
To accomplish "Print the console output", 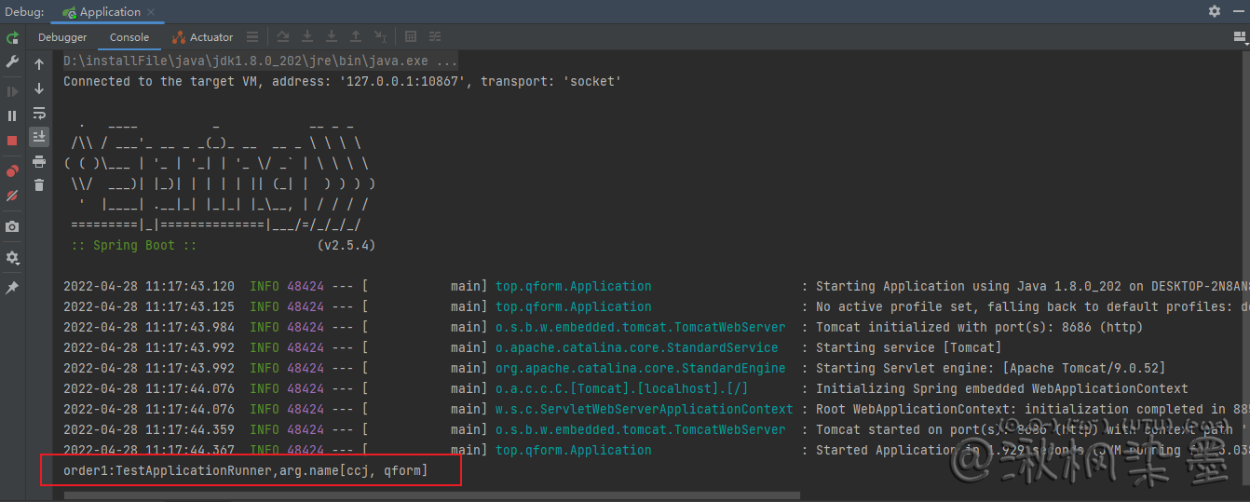I will (39, 161).
